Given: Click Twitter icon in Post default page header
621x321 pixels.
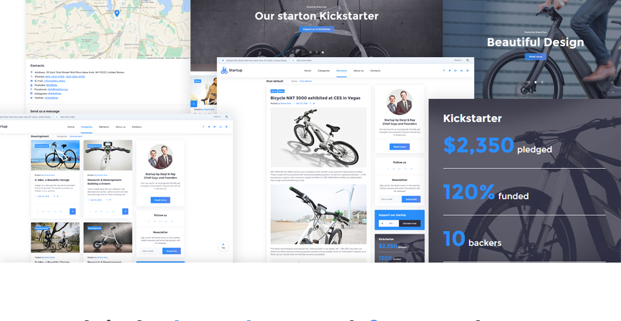Looking at the screenshot, I should (x=450, y=71).
